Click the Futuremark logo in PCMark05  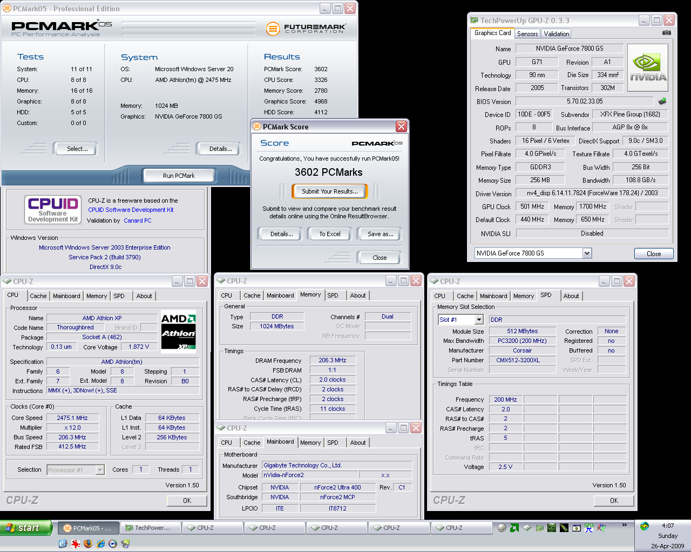tap(306, 28)
